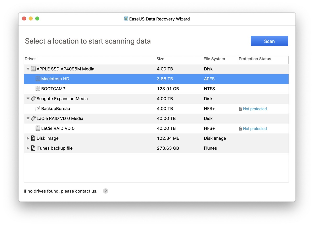Select the Macintosh HD volume row

[x=156, y=79]
